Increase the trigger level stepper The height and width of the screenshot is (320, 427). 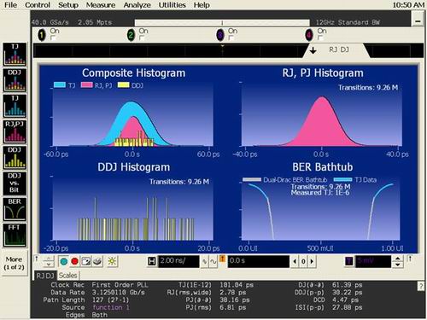pos(398,259)
